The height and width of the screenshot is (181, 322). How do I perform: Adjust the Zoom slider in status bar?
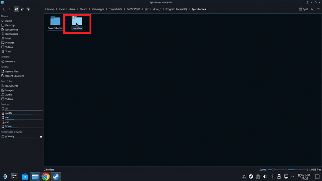(x=277, y=169)
